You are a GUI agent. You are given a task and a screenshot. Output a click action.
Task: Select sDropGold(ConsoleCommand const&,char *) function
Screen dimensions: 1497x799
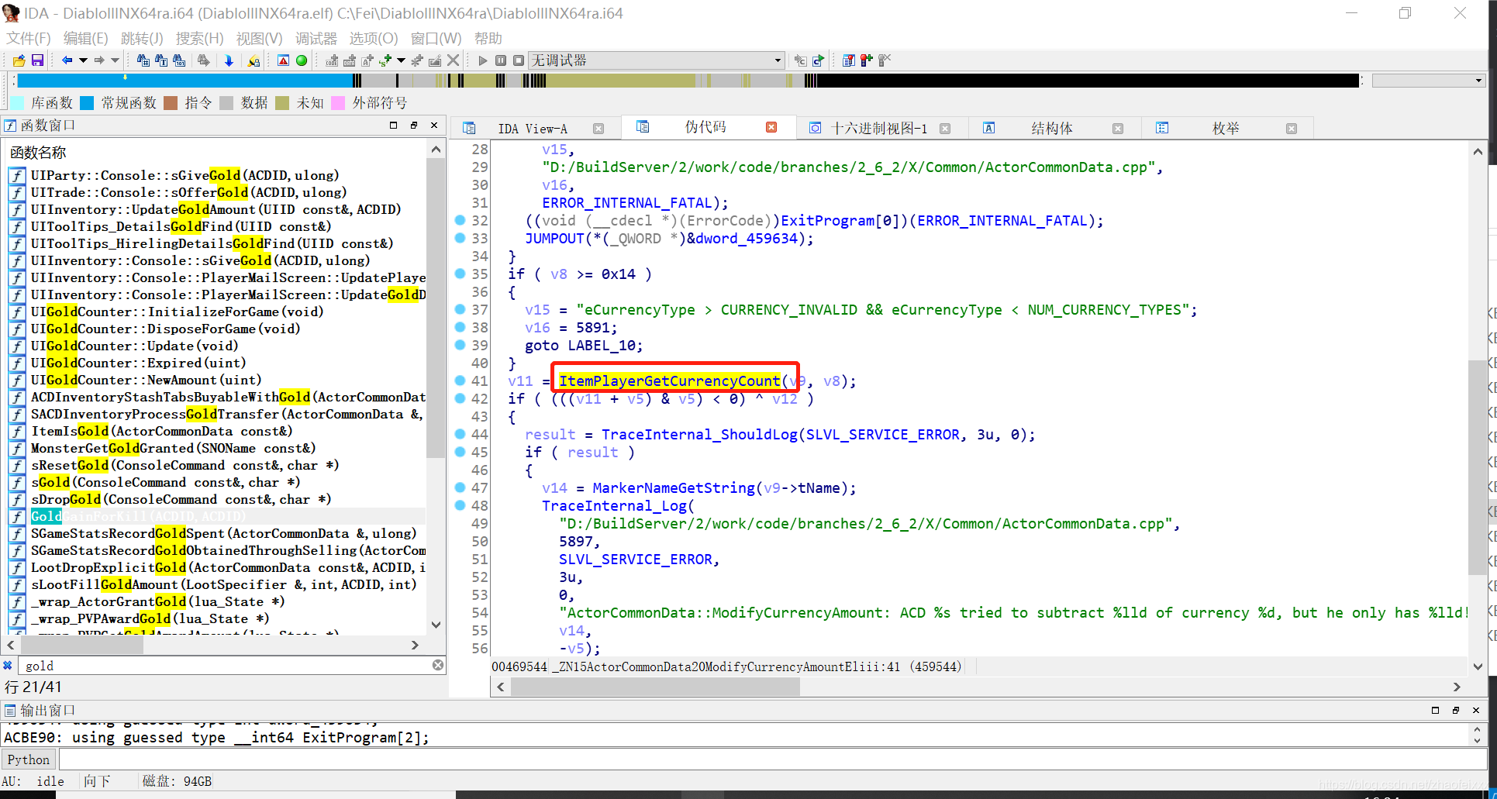click(181, 499)
